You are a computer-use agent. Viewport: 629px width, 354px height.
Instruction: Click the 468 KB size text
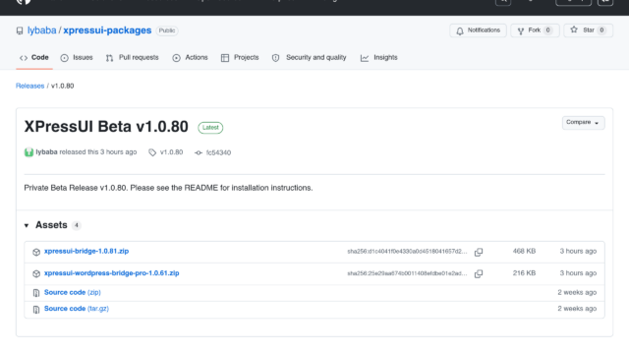(524, 252)
